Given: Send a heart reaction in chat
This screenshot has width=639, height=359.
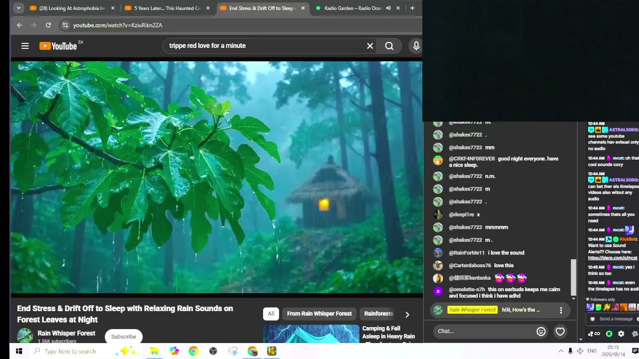Looking at the screenshot, I should (x=560, y=331).
